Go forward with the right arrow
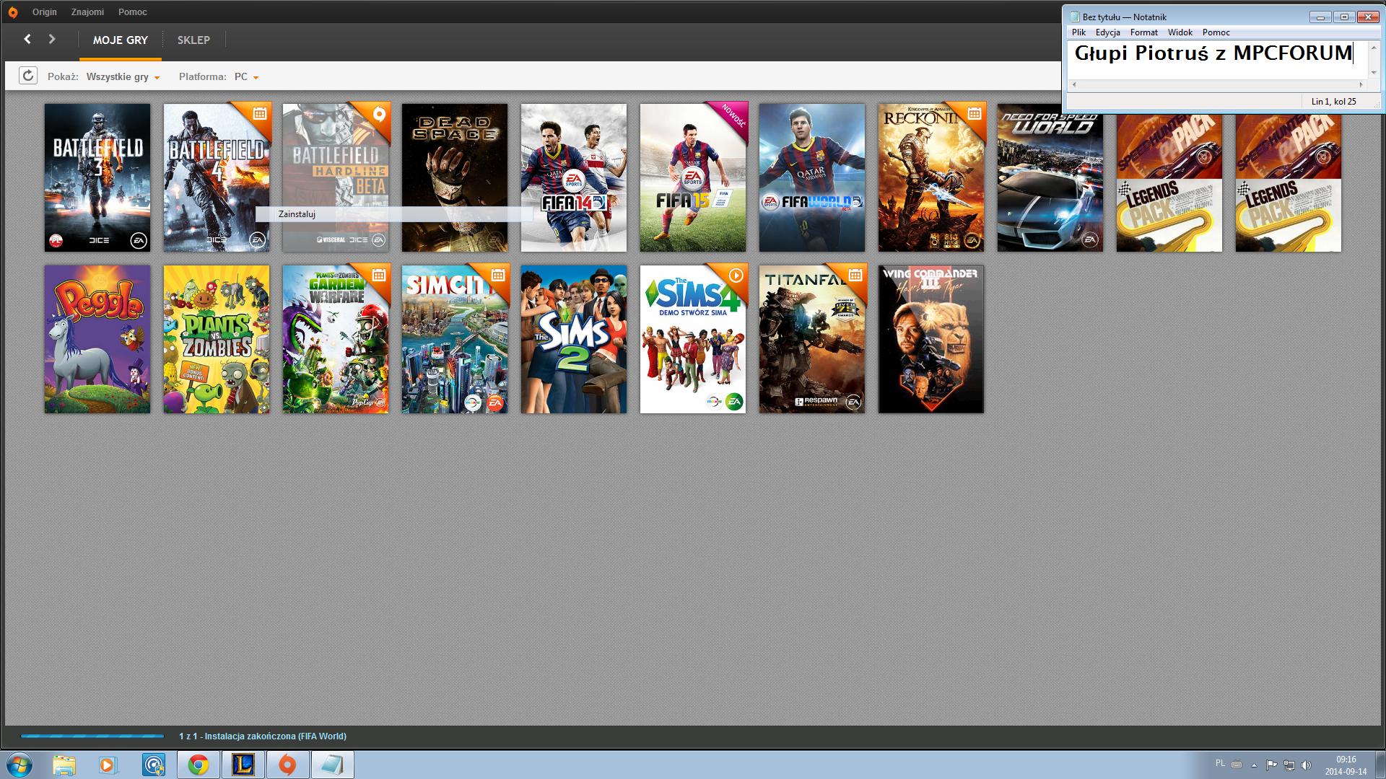 [x=52, y=39]
